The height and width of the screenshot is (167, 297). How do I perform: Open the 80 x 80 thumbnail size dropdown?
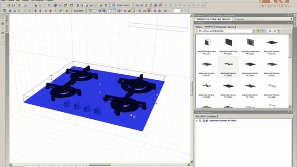click(278, 31)
